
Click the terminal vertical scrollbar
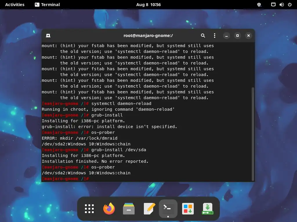click(253, 134)
